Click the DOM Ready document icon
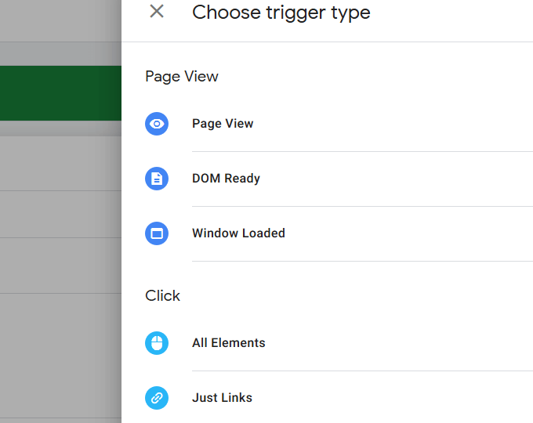The width and height of the screenshot is (533, 423). click(x=157, y=179)
